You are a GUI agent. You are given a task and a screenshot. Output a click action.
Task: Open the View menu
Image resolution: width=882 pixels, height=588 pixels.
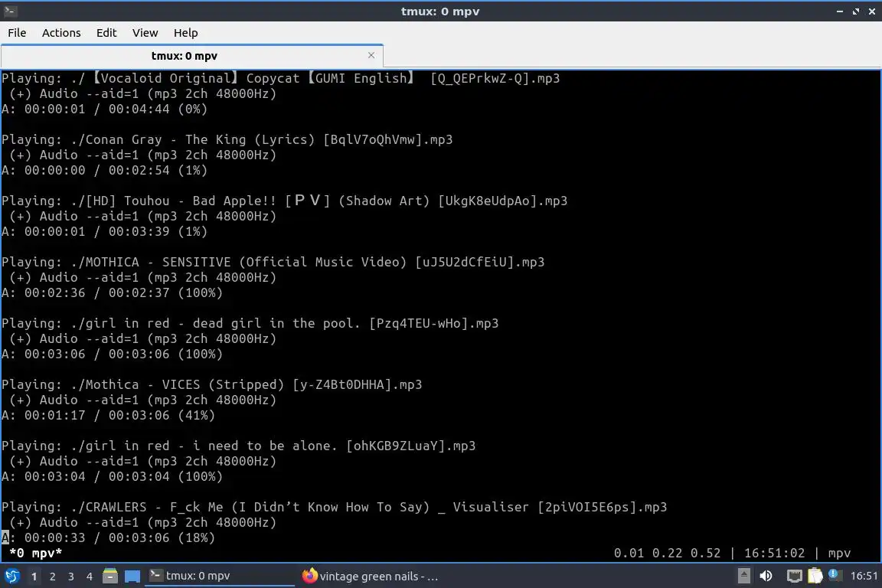coord(145,33)
